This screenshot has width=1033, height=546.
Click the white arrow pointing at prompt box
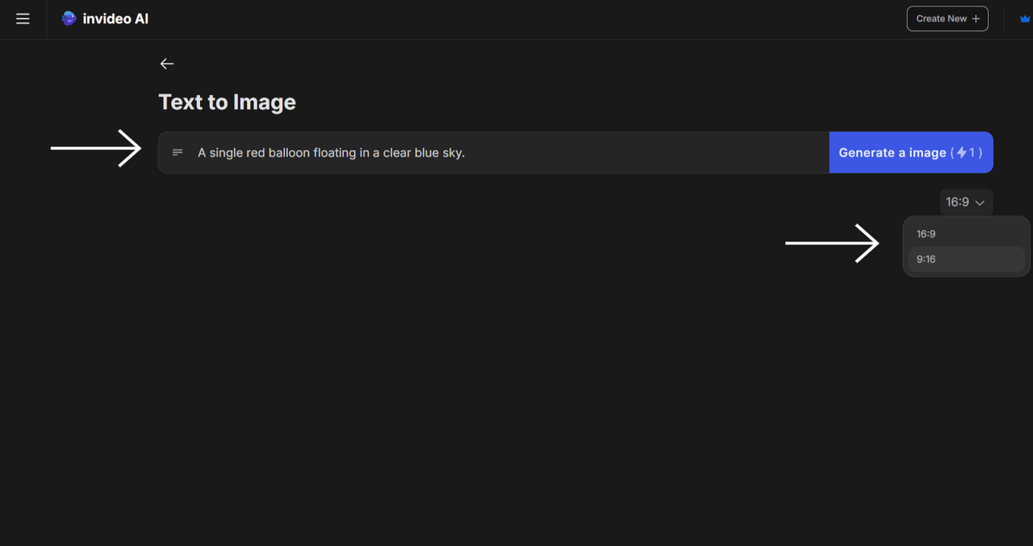click(96, 148)
